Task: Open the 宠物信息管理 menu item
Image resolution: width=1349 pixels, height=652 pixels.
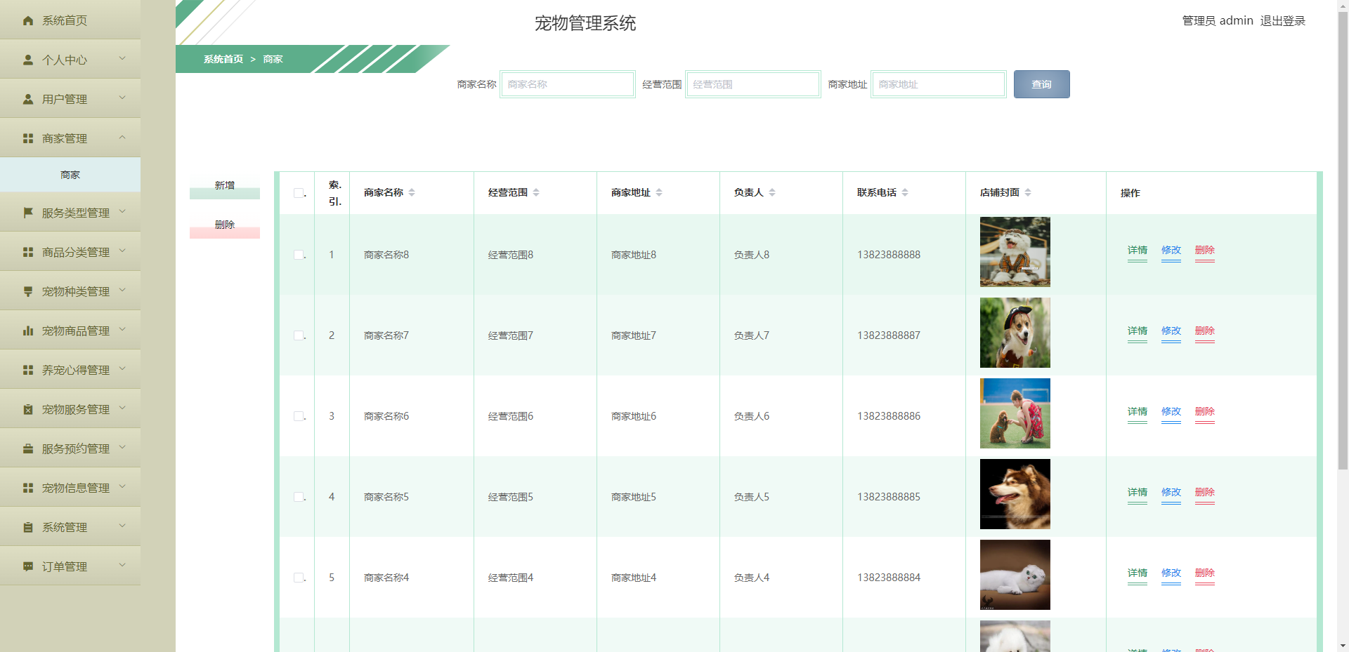Action: click(x=70, y=487)
